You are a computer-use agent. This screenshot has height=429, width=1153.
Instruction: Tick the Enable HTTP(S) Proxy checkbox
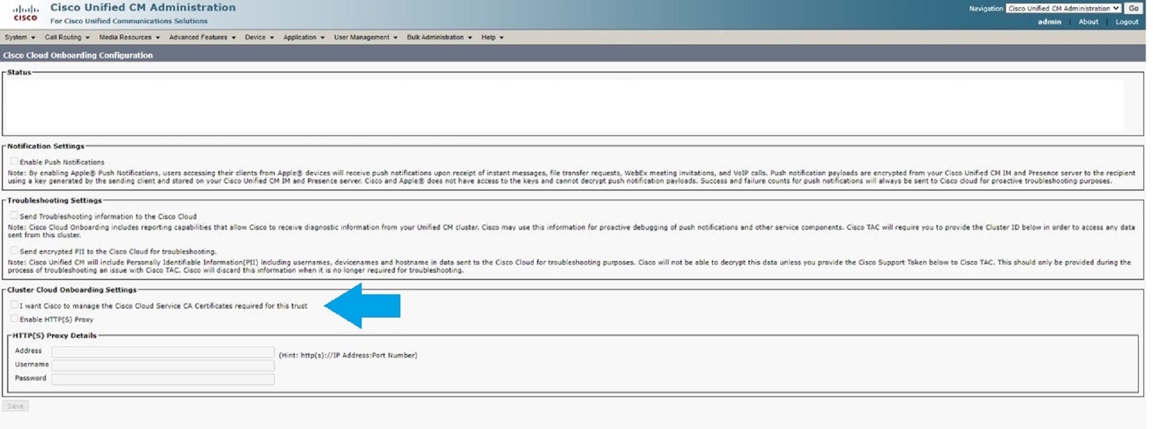(x=14, y=318)
